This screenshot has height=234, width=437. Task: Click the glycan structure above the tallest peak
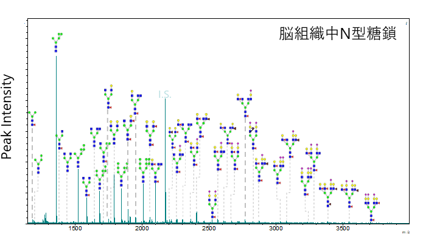[x=57, y=43]
